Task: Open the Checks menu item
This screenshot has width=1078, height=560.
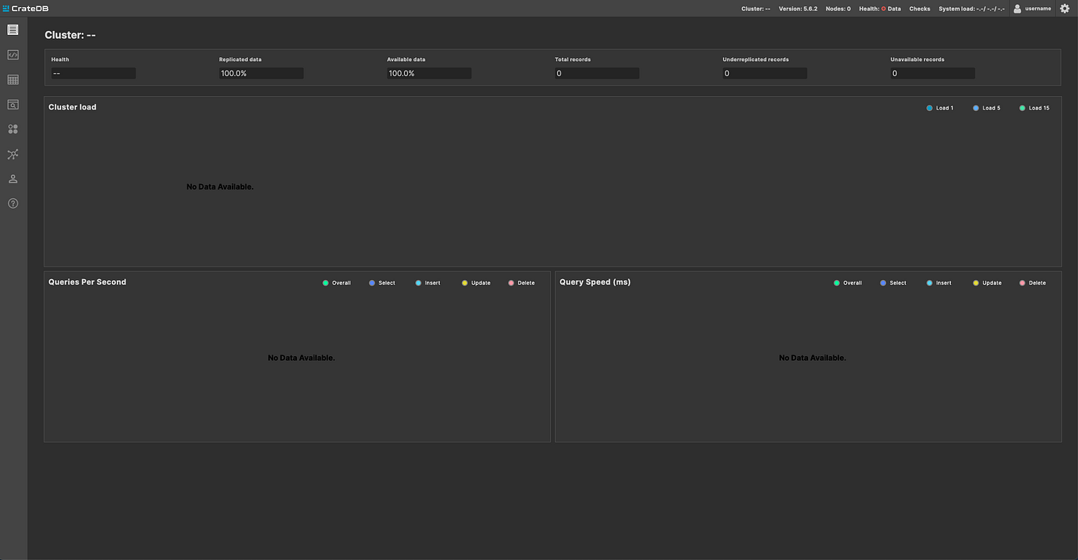Action: pyautogui.click(x=919, y=8)
